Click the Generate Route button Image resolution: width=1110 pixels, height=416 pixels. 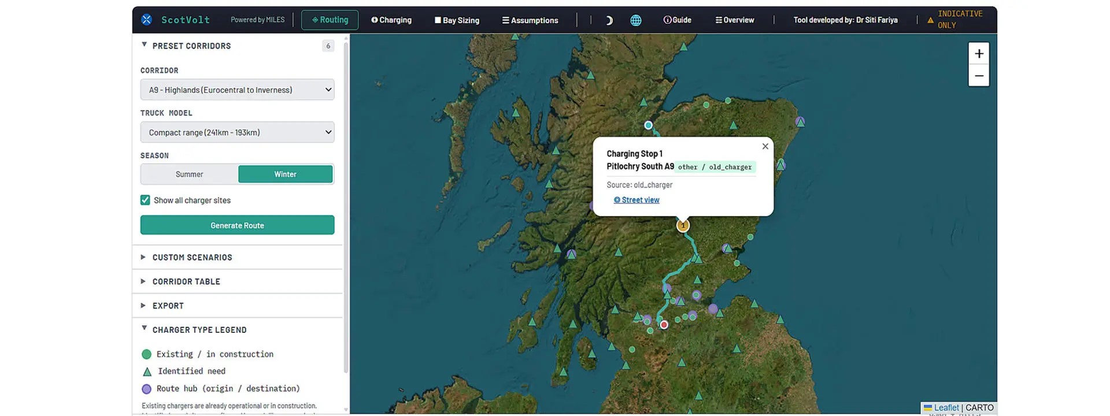pos(237,225)
